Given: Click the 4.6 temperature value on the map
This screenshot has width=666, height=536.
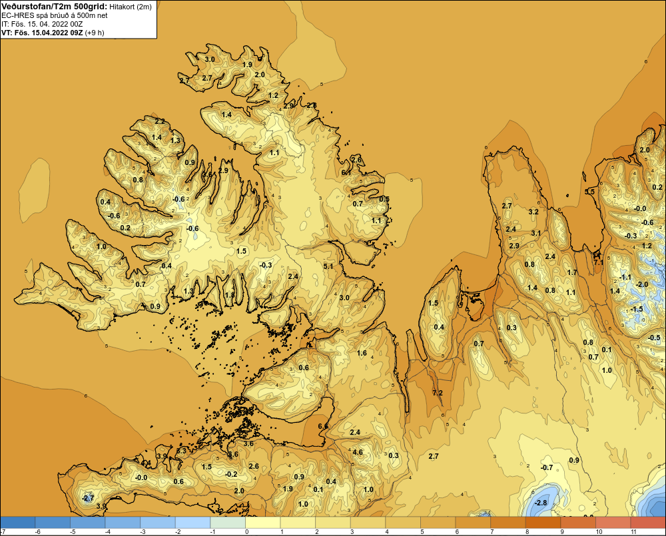Looking at the screenshot, I should [358, 452].
